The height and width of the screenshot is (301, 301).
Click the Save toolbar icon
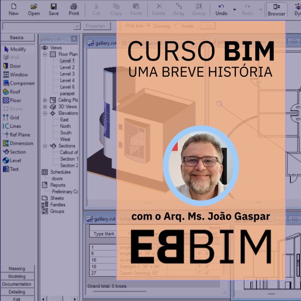coord(54,9)
